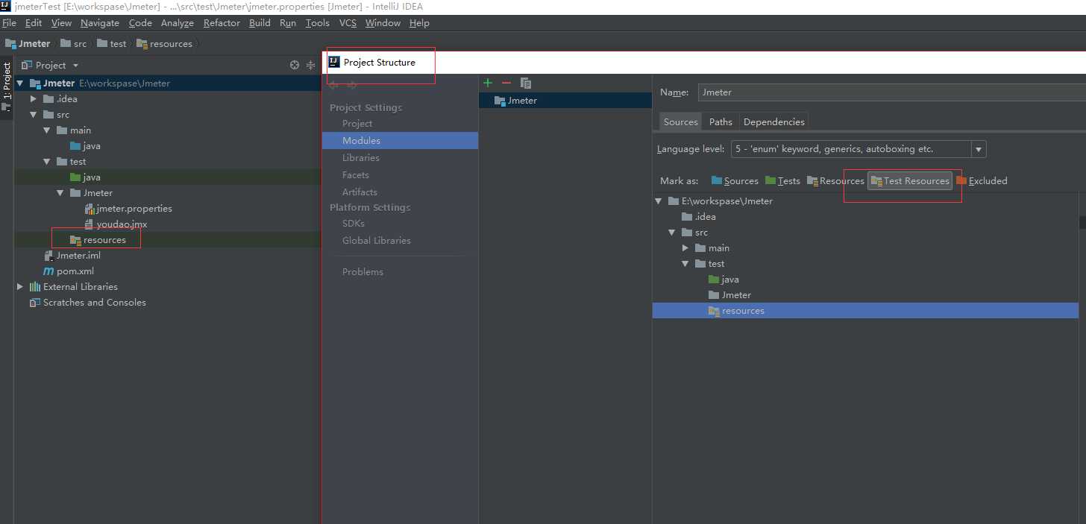Click the collapse all icon in Project panel
Image resolution: width=1086 pixels, height=524 pixels.
[x=311, y=65]
